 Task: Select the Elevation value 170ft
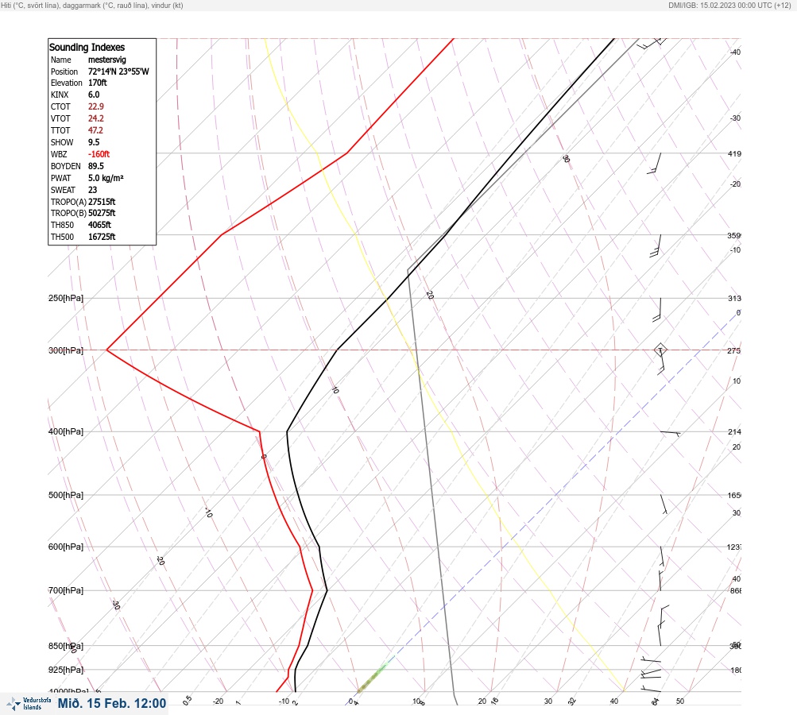click(97, 83)
